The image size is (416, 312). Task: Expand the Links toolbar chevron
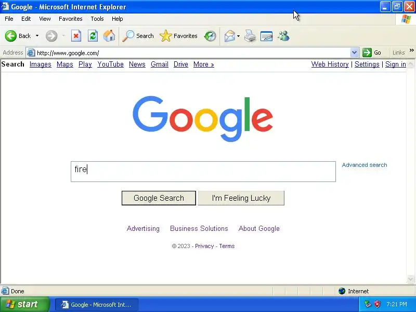[x=411, y=50]
